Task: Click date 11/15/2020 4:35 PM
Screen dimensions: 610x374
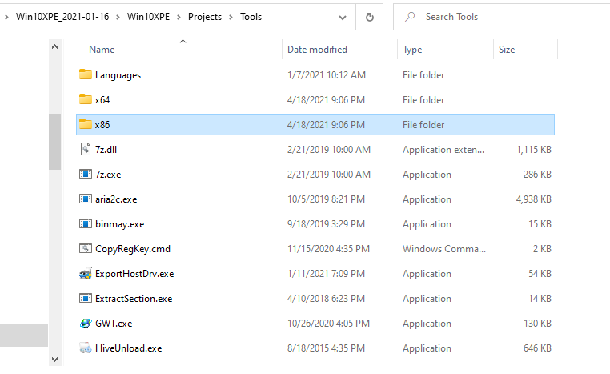Action: coord(328,249)
